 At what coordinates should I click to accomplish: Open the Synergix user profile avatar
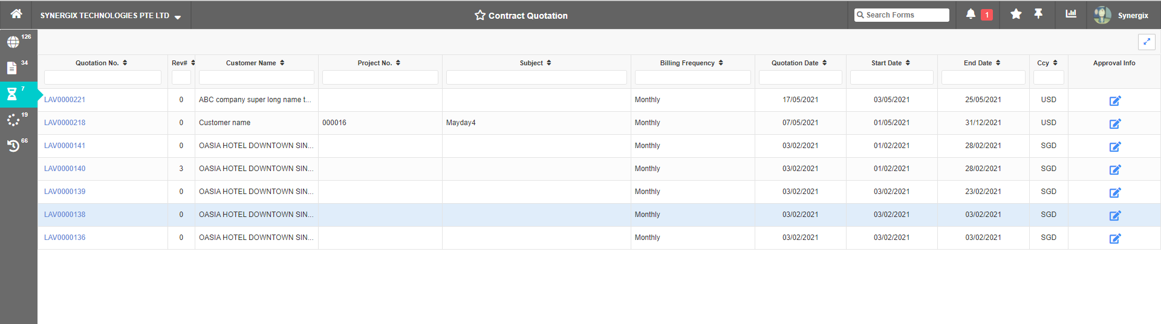click(x=1102, y=15)
